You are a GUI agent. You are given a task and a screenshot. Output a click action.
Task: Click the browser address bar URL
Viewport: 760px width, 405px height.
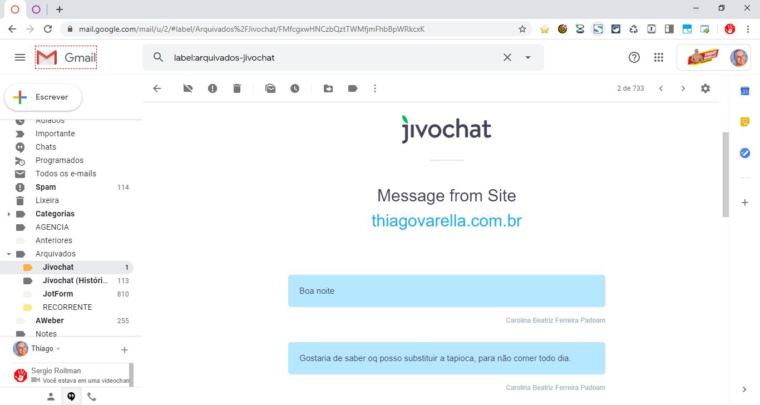coord(251,29)
